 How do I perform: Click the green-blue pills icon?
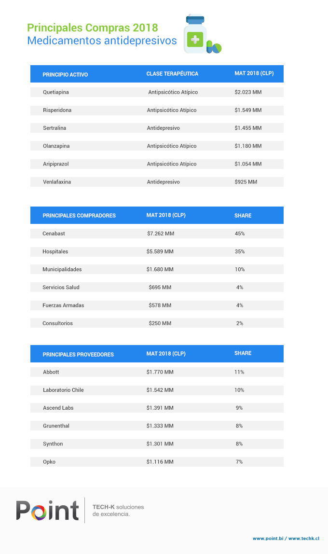[214, 47]
